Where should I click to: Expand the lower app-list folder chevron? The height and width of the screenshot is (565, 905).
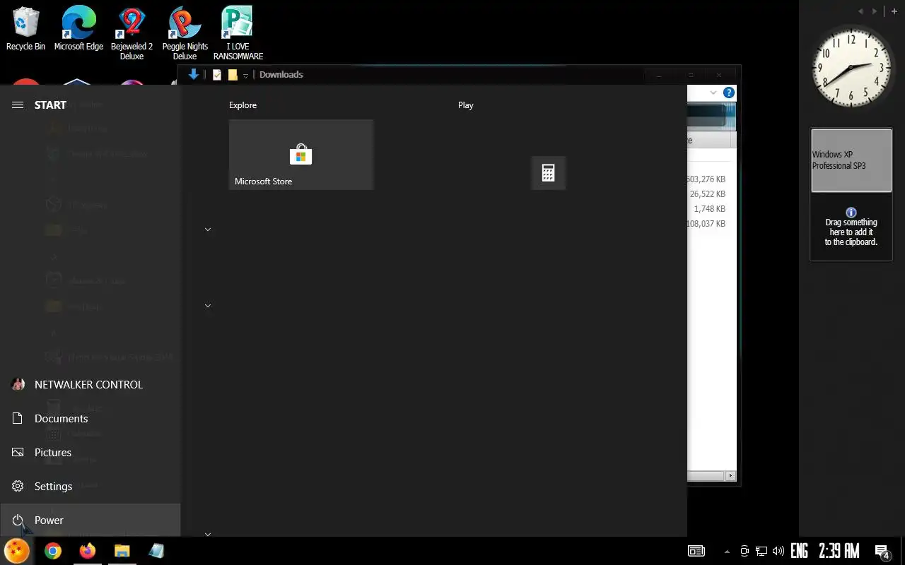click(x=208, y=306)
